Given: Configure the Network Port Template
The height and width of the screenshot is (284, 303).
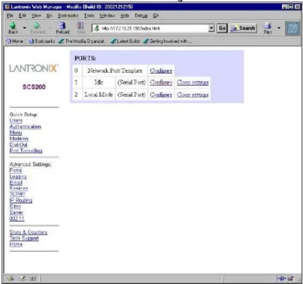Looking at the screenshot, I should (x=161, y=71).
